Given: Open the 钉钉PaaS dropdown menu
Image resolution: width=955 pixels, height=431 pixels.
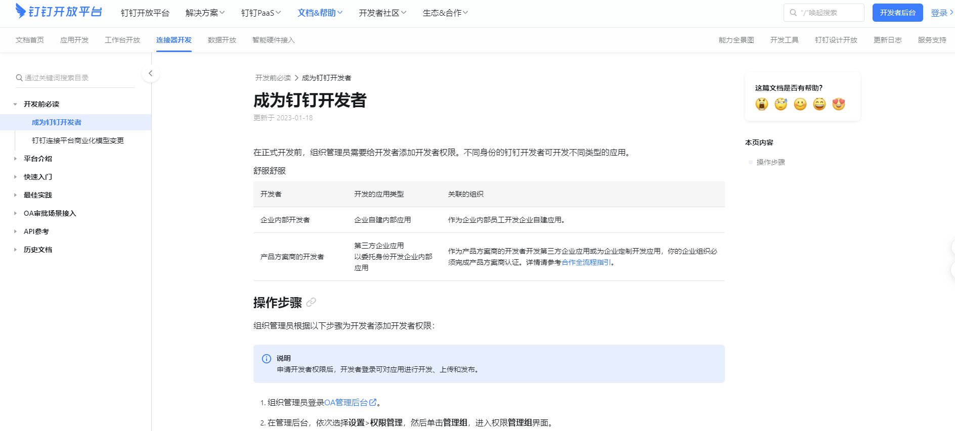Looking at the screenshot, I should pyautogui.click(x=261, y=13).
